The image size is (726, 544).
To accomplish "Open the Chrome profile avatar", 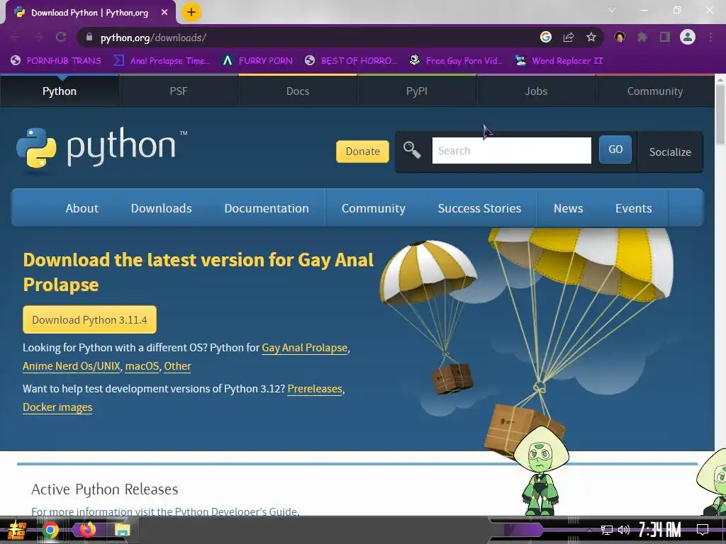I will pyautogui.click(x=688, y=37).
